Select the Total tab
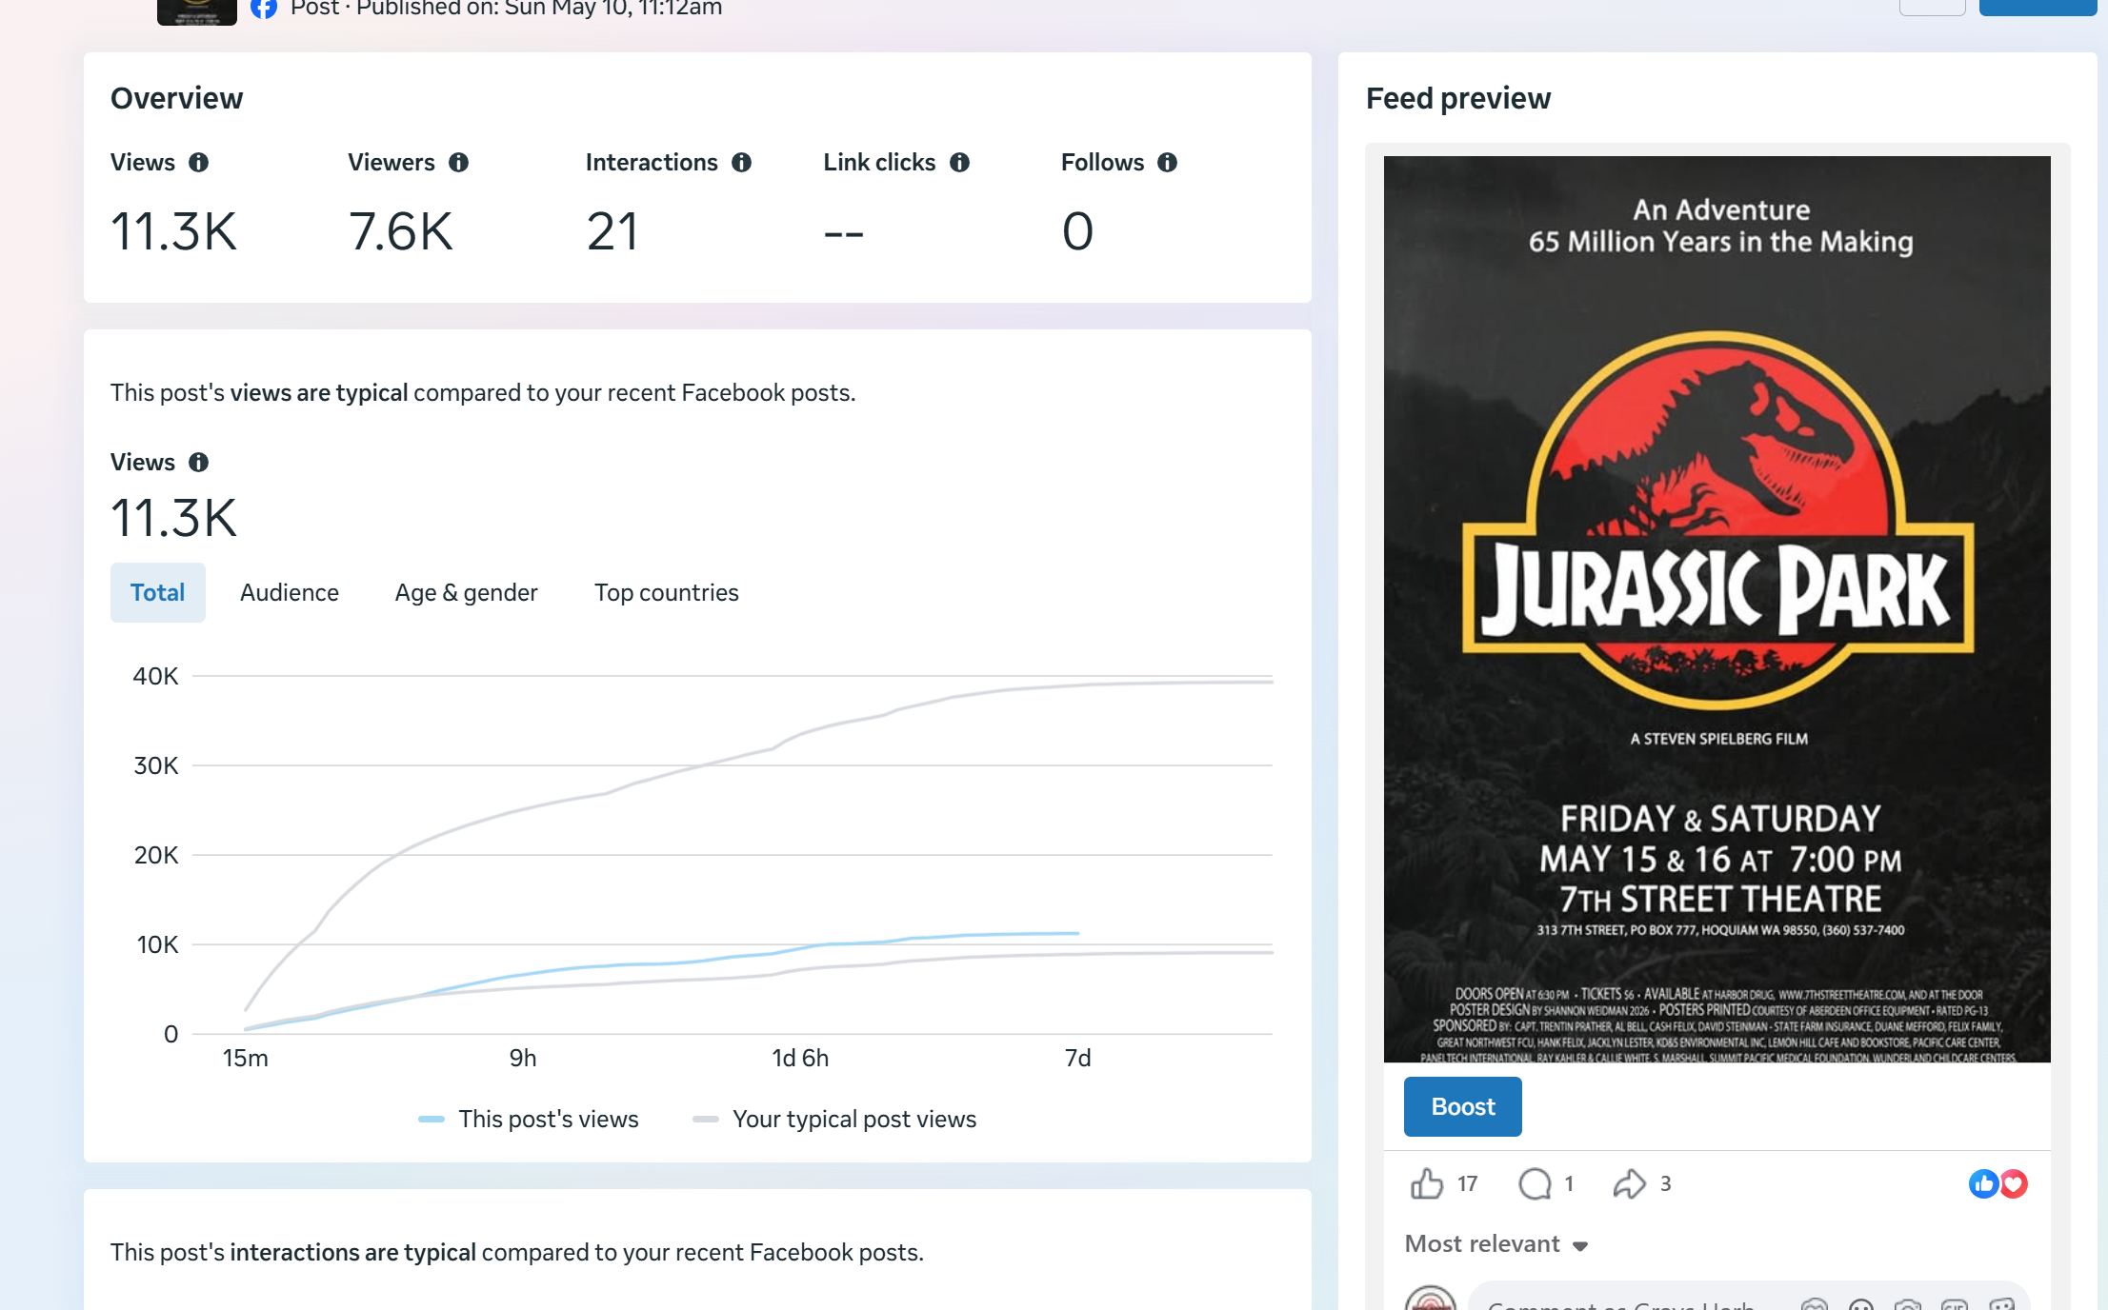2108x1310 pixels. 158,592
